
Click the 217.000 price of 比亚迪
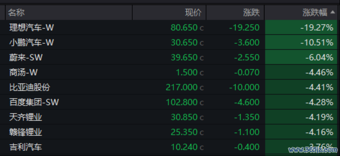[x=182, y=87]
